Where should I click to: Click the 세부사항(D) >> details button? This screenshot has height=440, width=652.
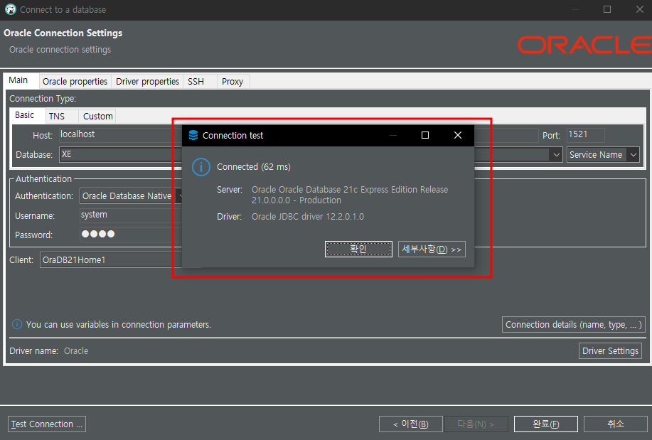point(432,249)
